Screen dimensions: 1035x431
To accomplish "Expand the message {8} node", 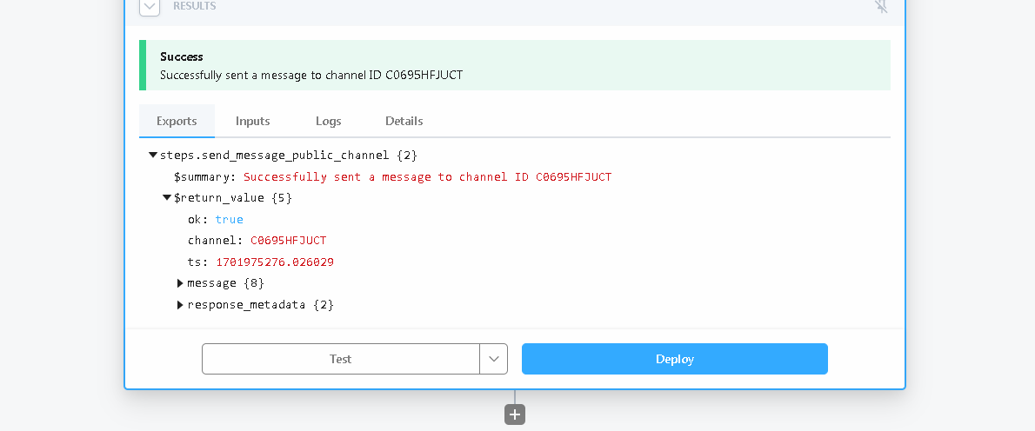I will (180, 283).
